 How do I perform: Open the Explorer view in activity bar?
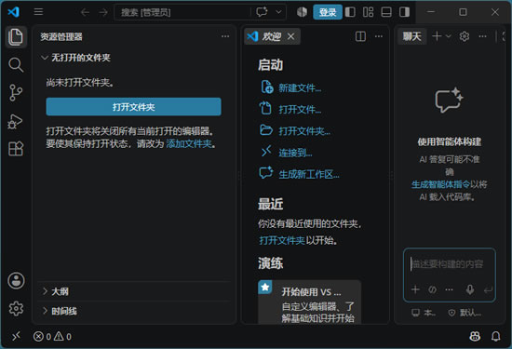[16, 37]
